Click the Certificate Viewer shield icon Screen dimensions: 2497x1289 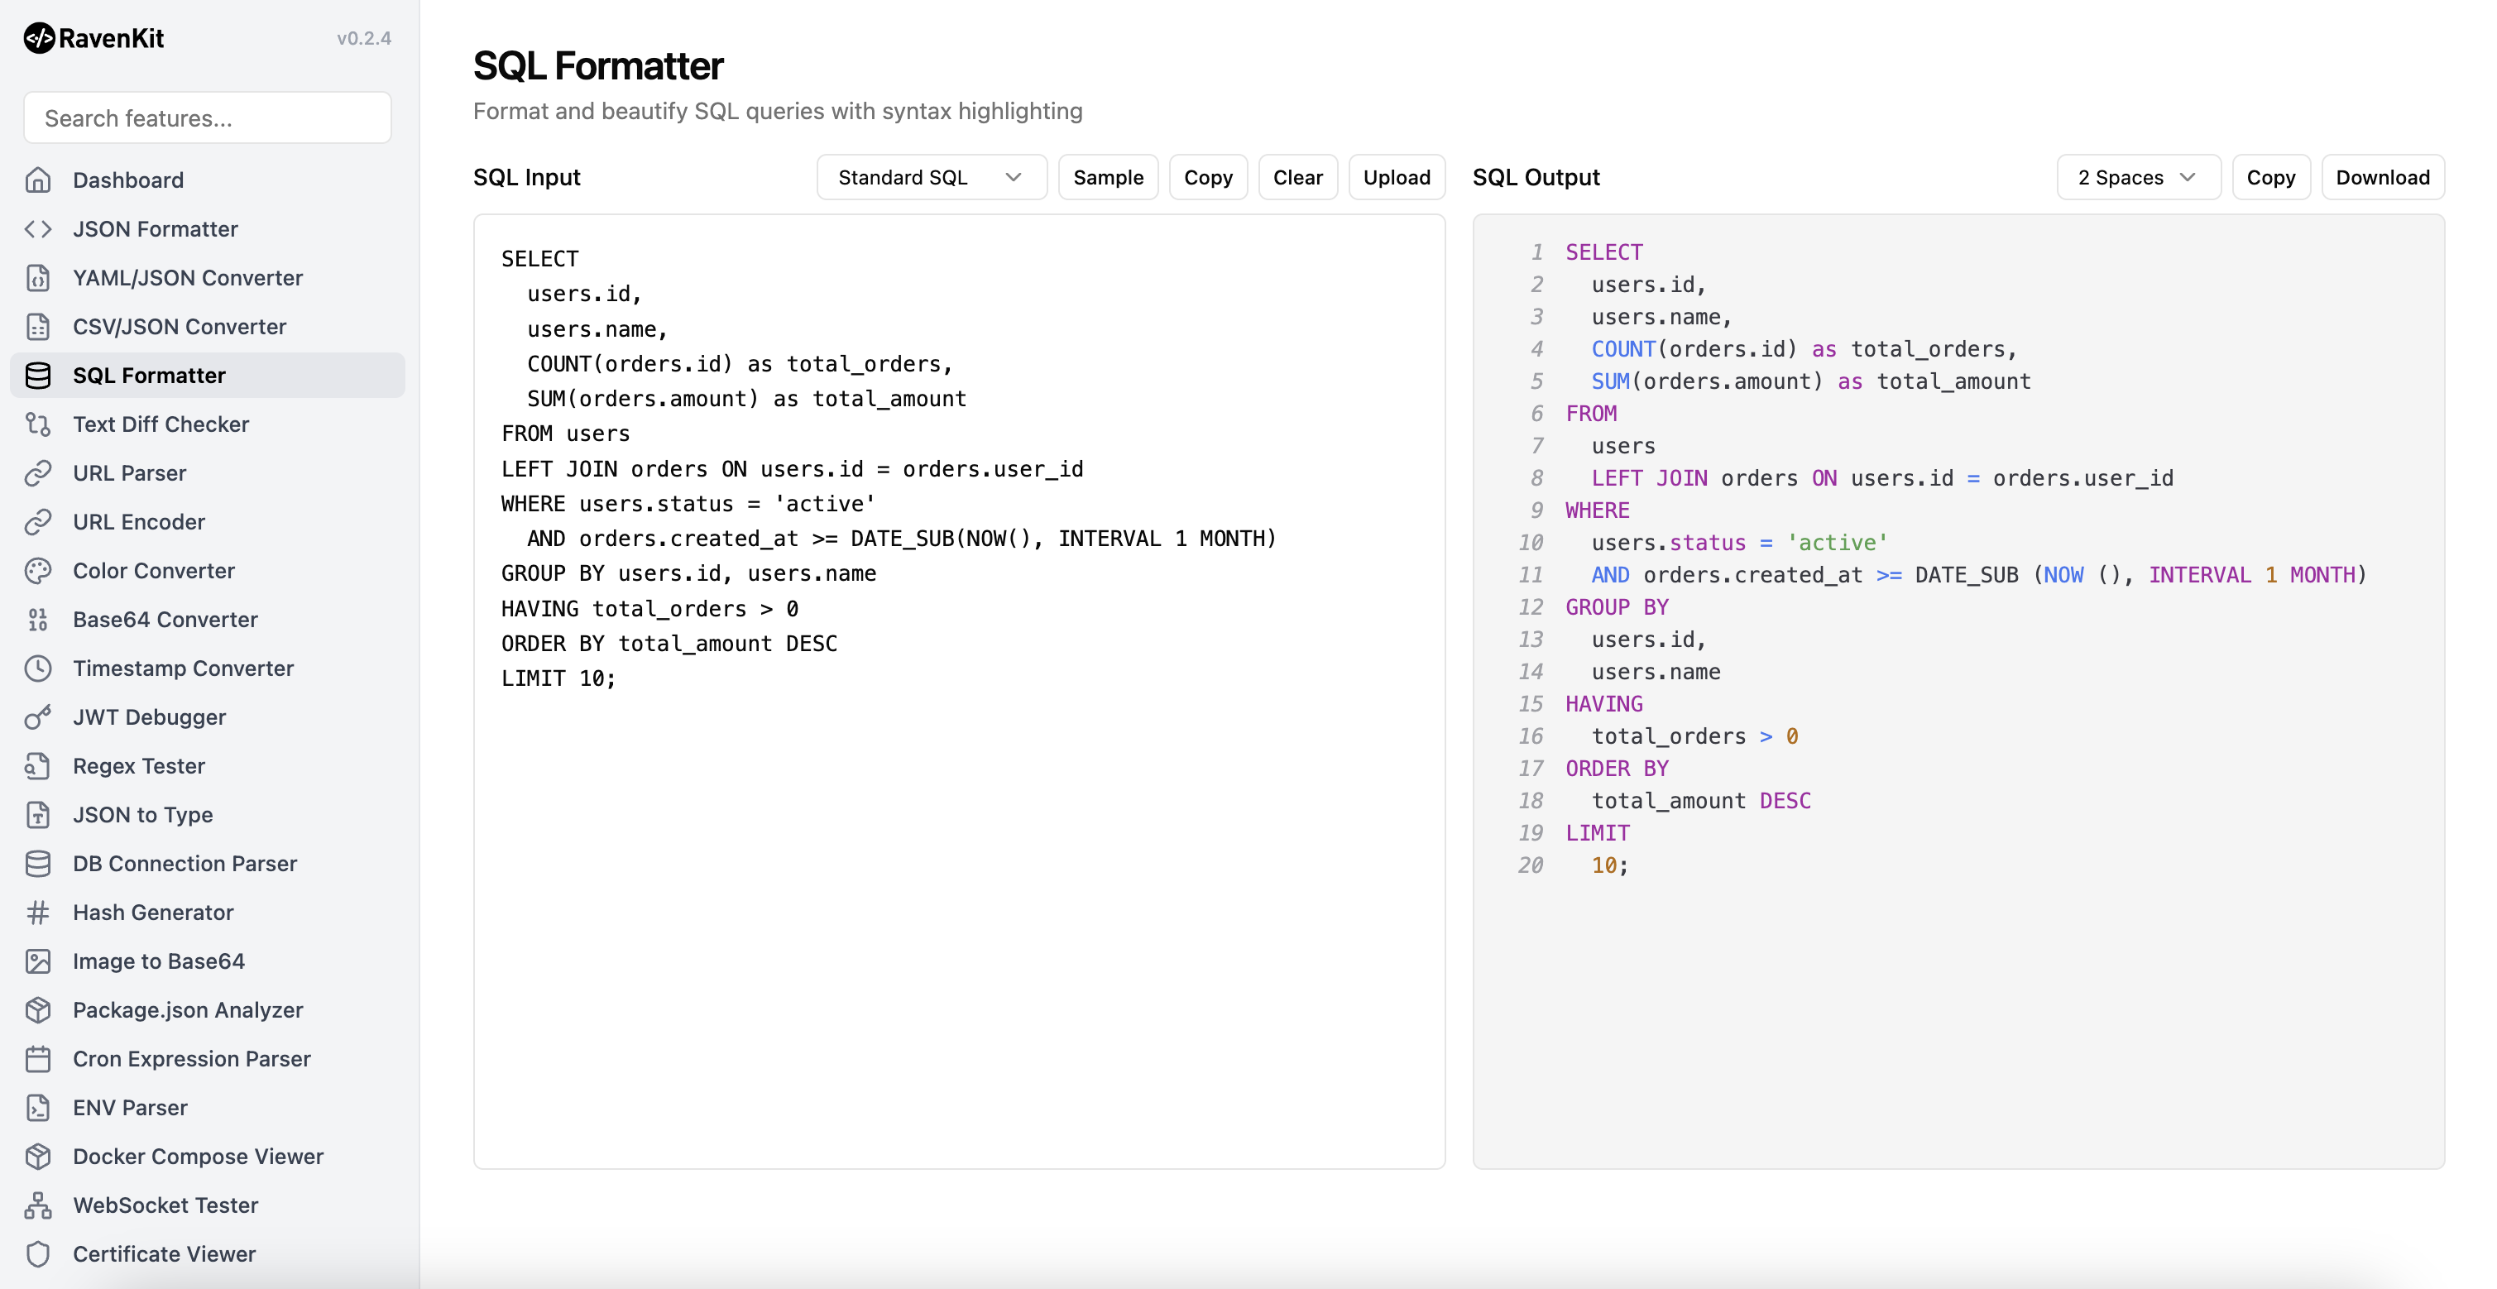38,1254
